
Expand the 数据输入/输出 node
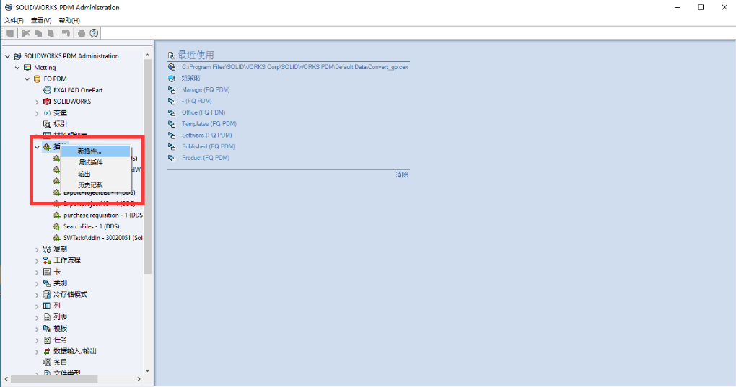point(37,352)
